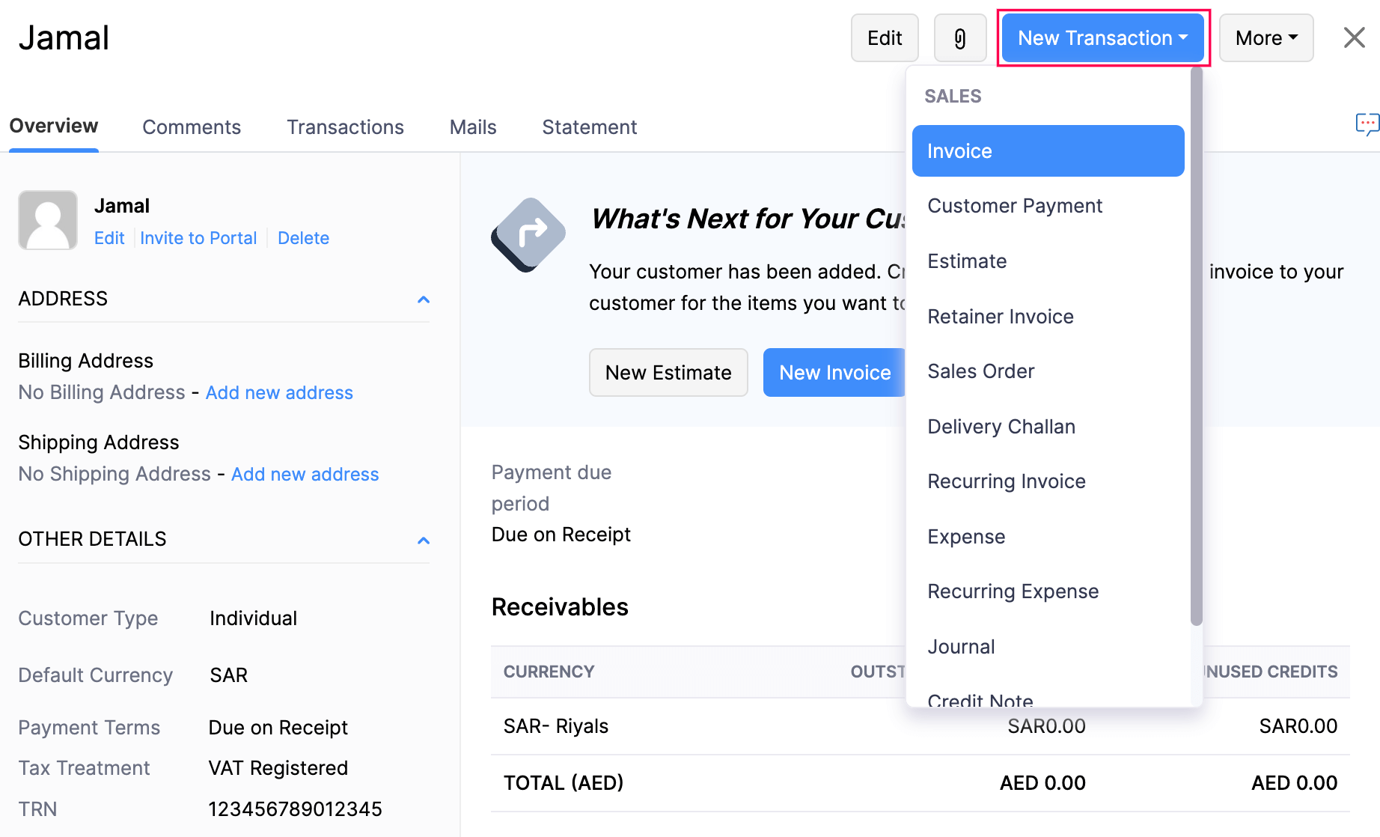Open the chat feedback icon
The image size is (1380, 837).
[1367, 124]
